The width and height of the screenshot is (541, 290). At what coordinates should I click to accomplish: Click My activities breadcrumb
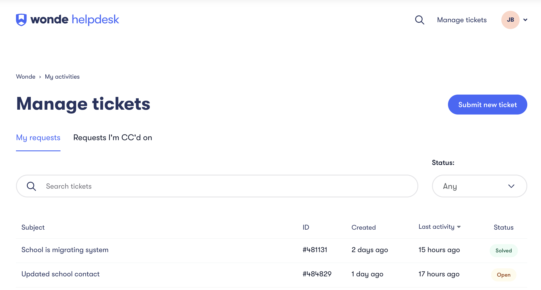click(62, 77)
